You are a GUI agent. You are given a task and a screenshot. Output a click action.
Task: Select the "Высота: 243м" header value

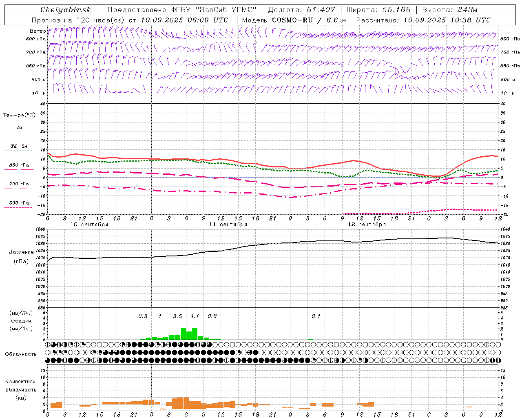point(449,10)
